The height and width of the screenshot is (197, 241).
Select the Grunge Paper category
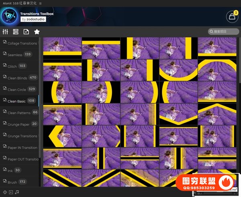tap(18, 124)
